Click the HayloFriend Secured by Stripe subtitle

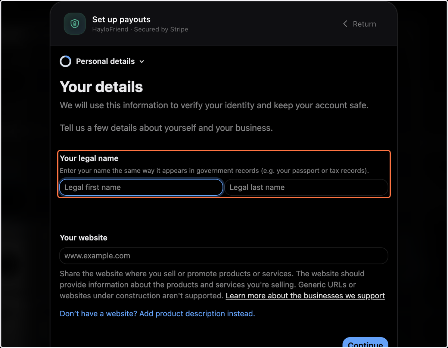point(140,29)
